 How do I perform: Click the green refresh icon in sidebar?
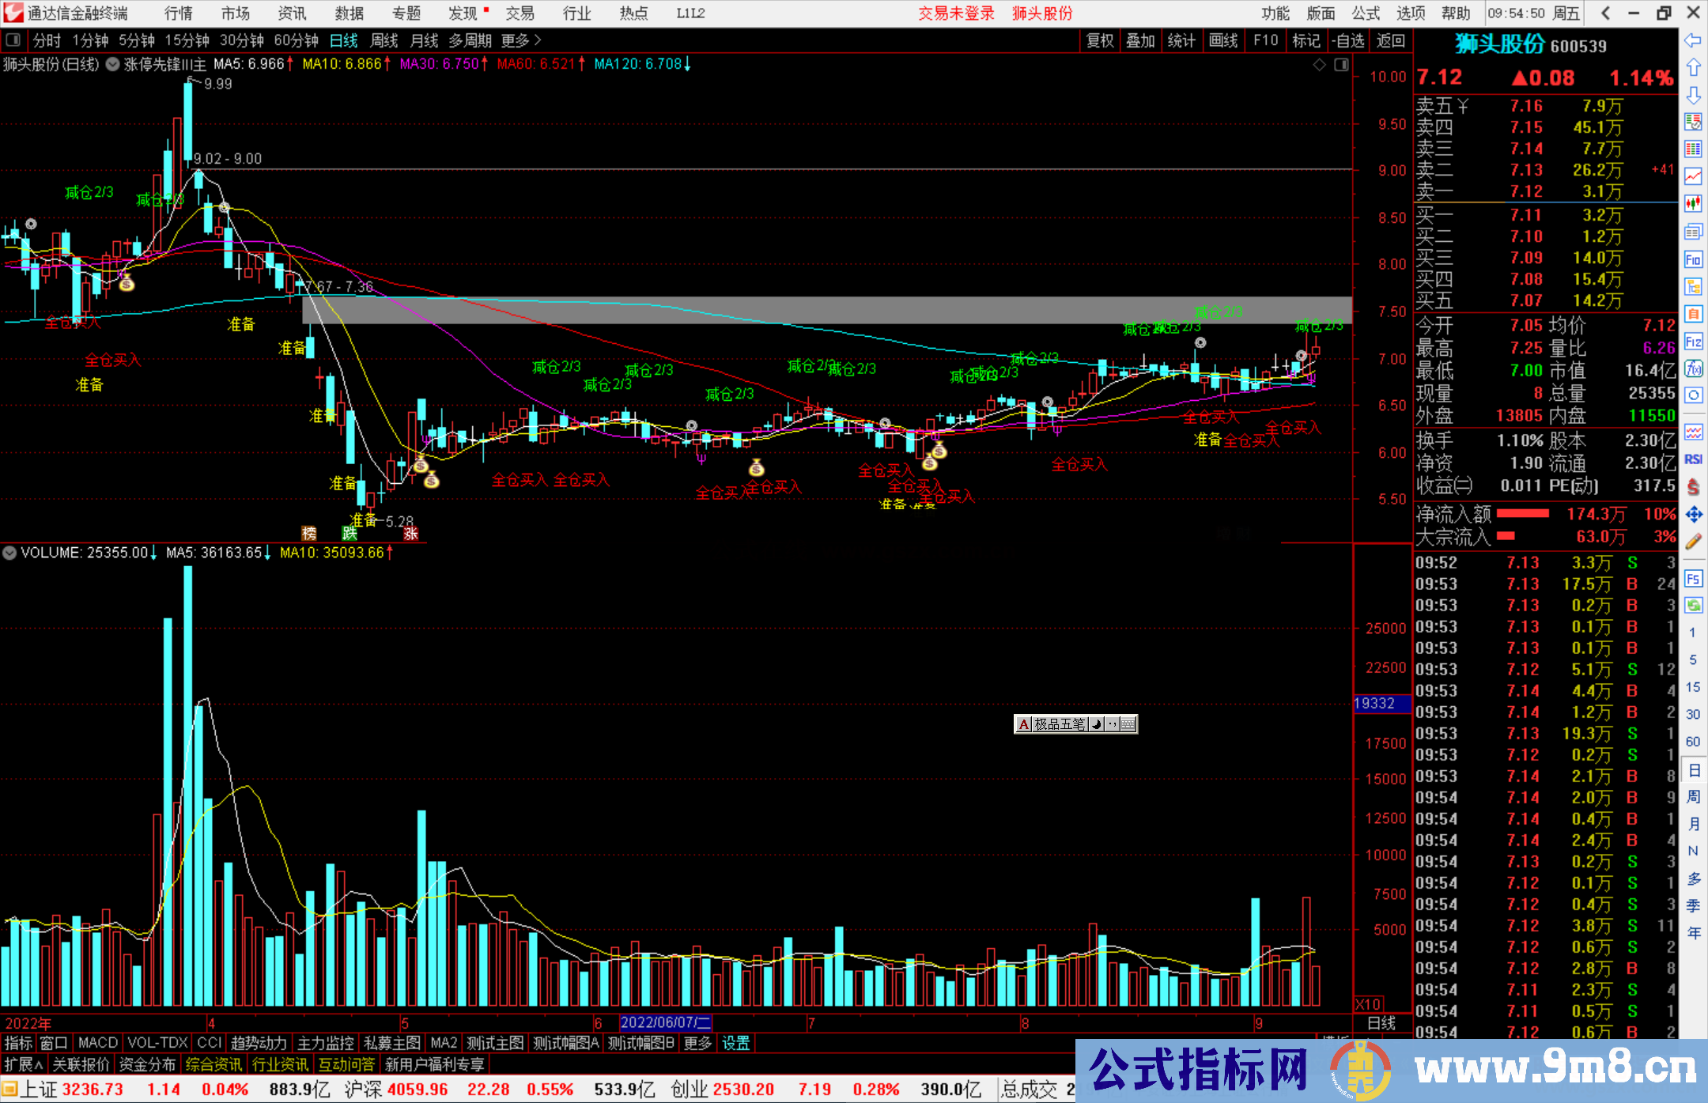[1693, 606]
